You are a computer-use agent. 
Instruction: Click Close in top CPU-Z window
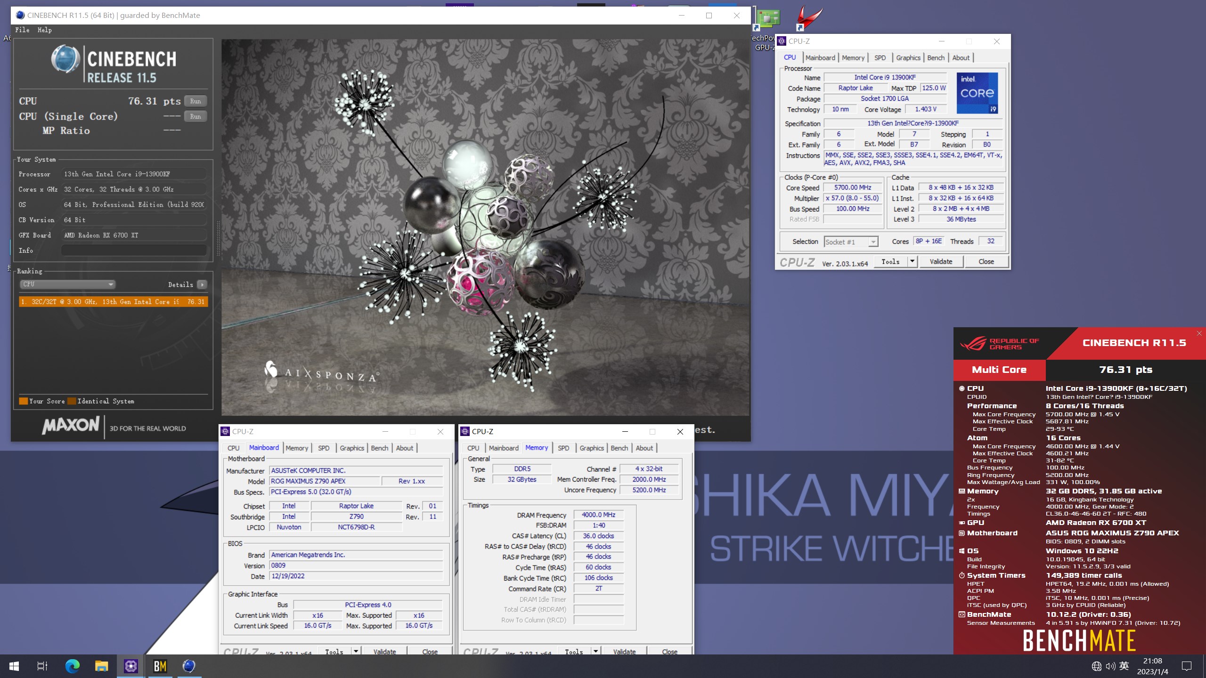tap(986, 261)
